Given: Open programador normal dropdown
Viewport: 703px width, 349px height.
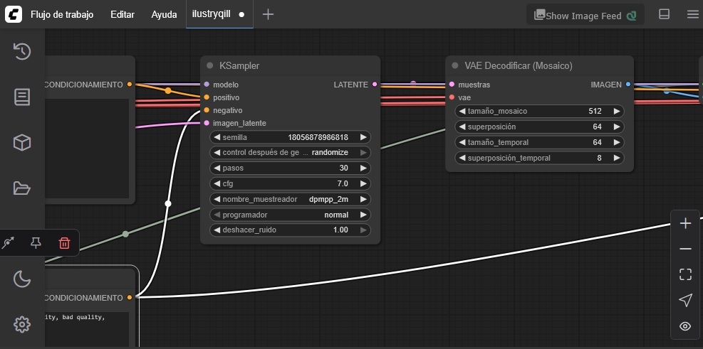Looking at the screenshot, I should click(x=290, y=215).
